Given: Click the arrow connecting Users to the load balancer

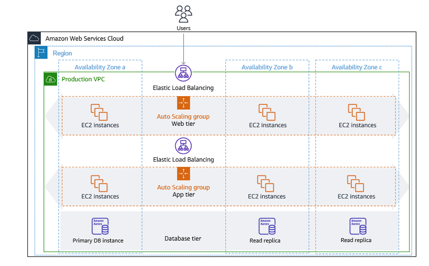Looking at the screenshot, I should pos(183,46).
